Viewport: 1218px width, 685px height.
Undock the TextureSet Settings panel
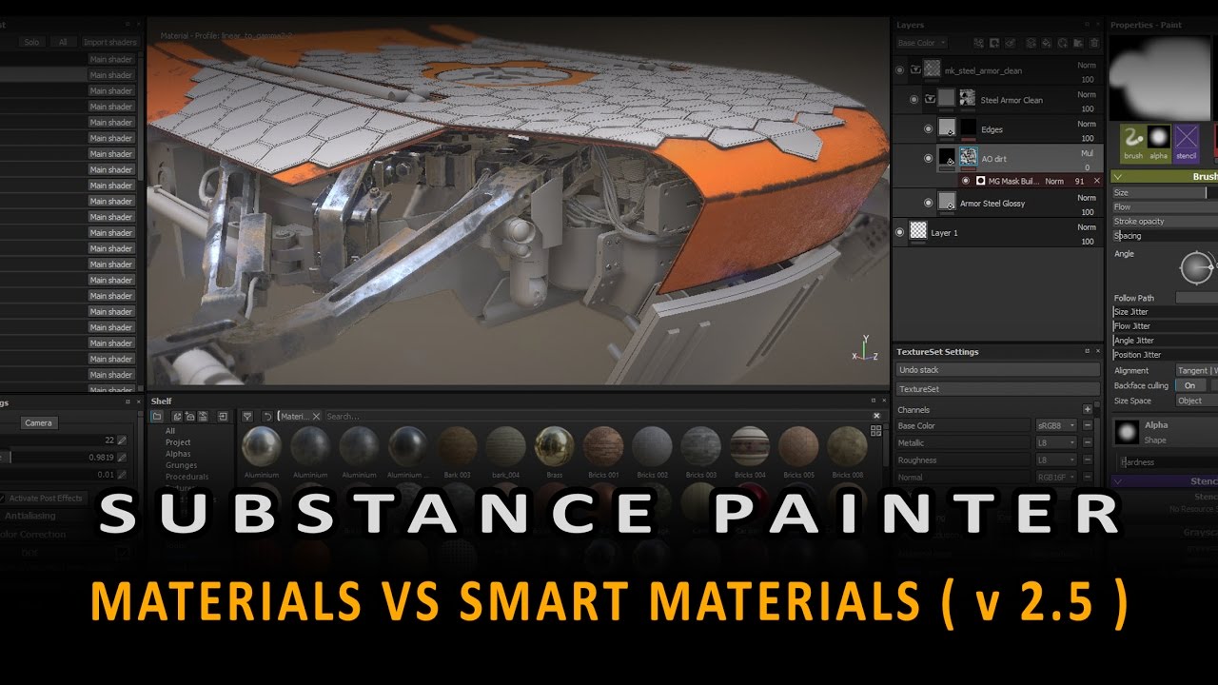point(1087,352)
